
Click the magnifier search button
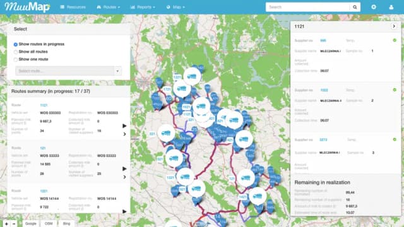tap(355, 7)
